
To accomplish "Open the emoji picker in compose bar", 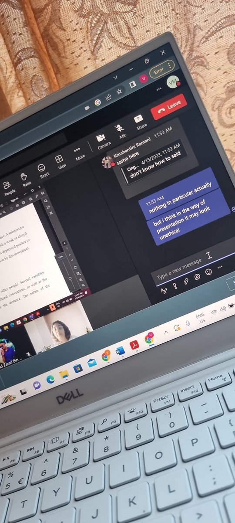I will click(208, 272).
